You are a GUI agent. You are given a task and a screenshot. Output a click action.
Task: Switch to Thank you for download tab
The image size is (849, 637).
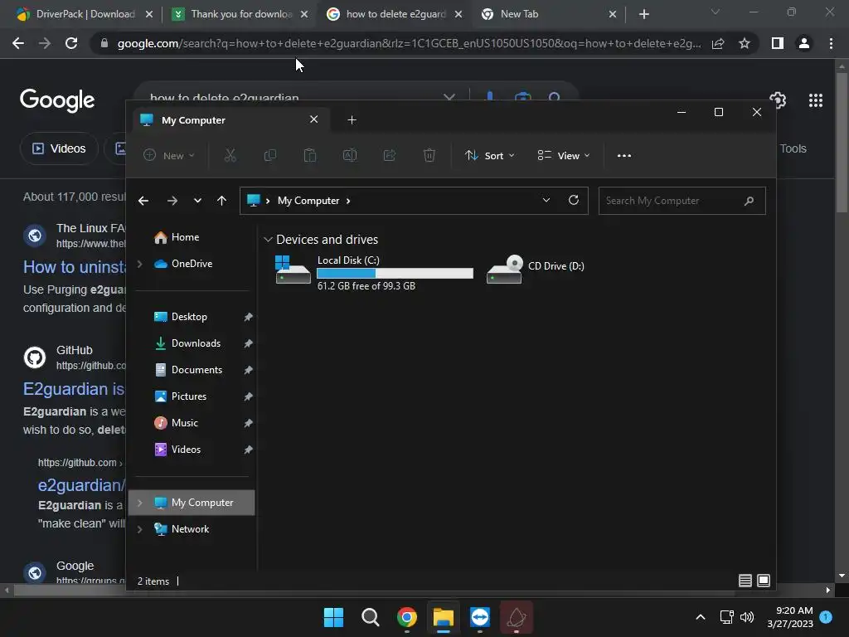[x=239, y=14]
